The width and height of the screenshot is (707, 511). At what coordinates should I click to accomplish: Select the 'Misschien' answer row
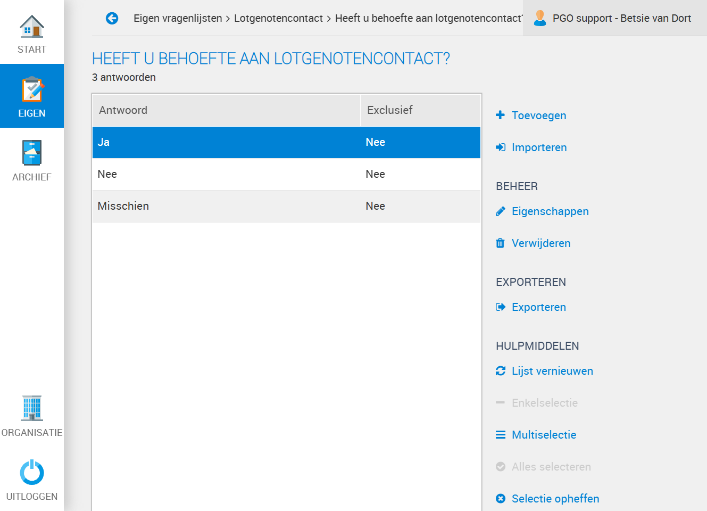(286, 206)
